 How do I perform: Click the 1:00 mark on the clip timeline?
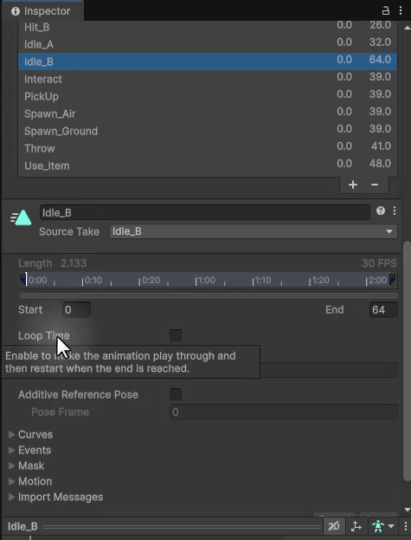[206, 280]
